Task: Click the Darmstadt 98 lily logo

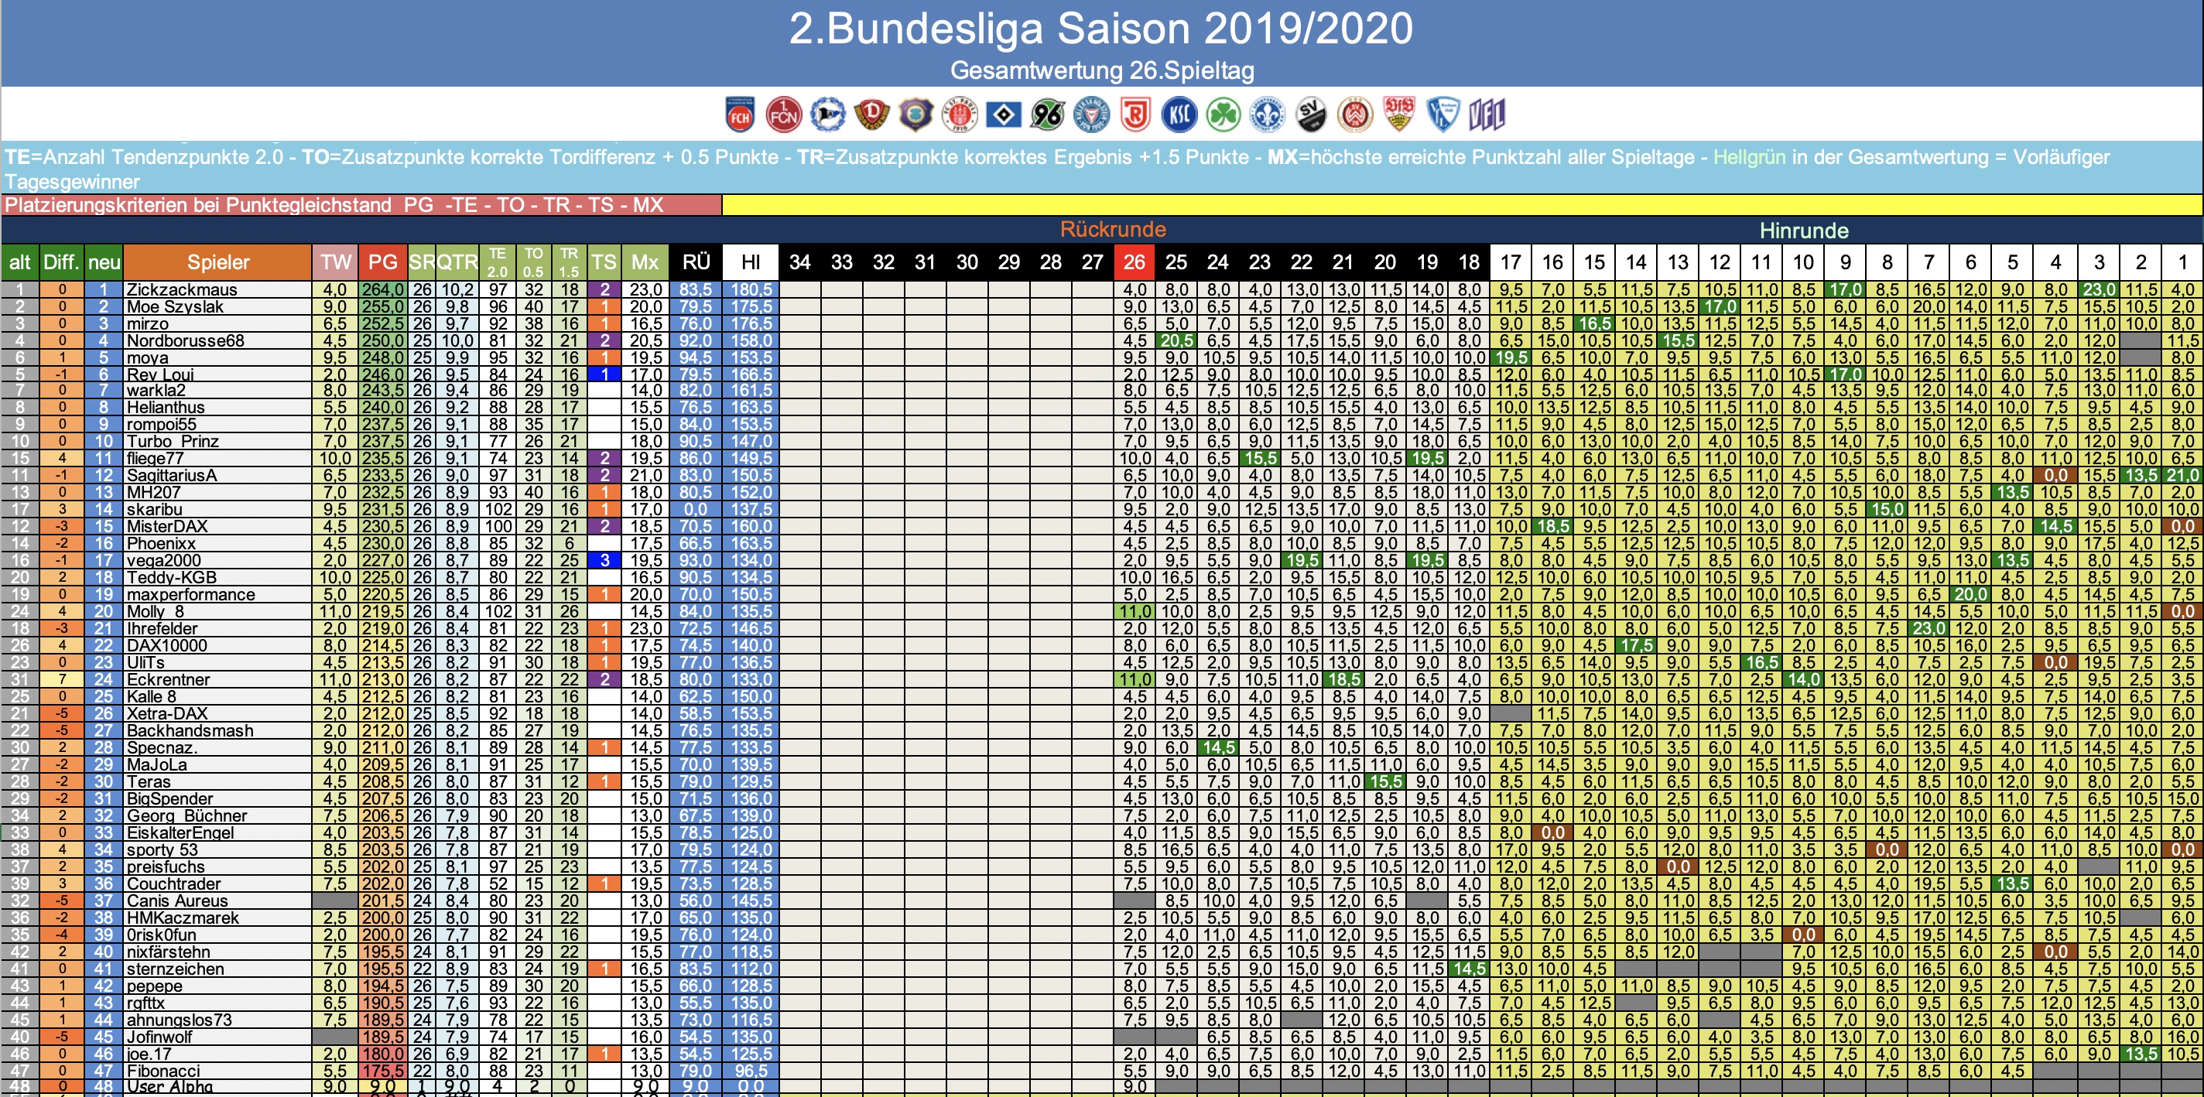Action: [1267, 114]
